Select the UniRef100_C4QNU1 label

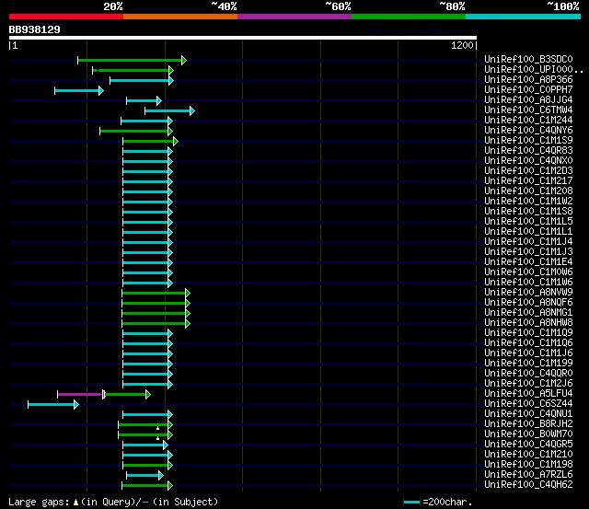[528, 414]
